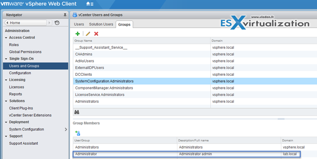Add members to group icon
The image size is (317, 159).
coord(78,133)
